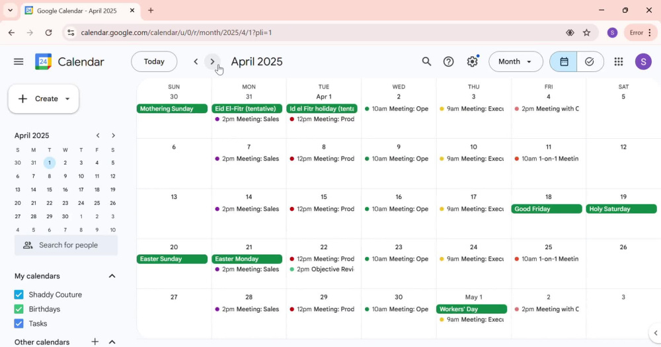
Task: Open the support help icon
Action: 449,61
